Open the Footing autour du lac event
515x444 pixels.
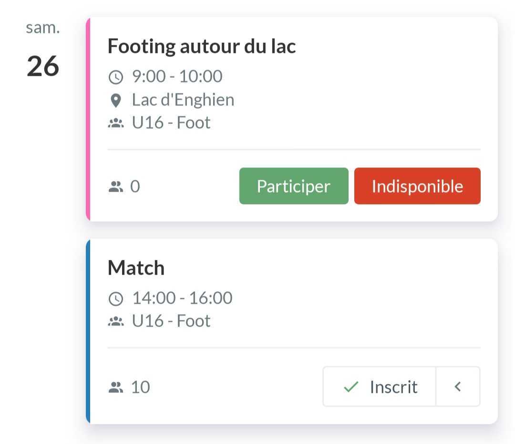[x=202, y=46]
